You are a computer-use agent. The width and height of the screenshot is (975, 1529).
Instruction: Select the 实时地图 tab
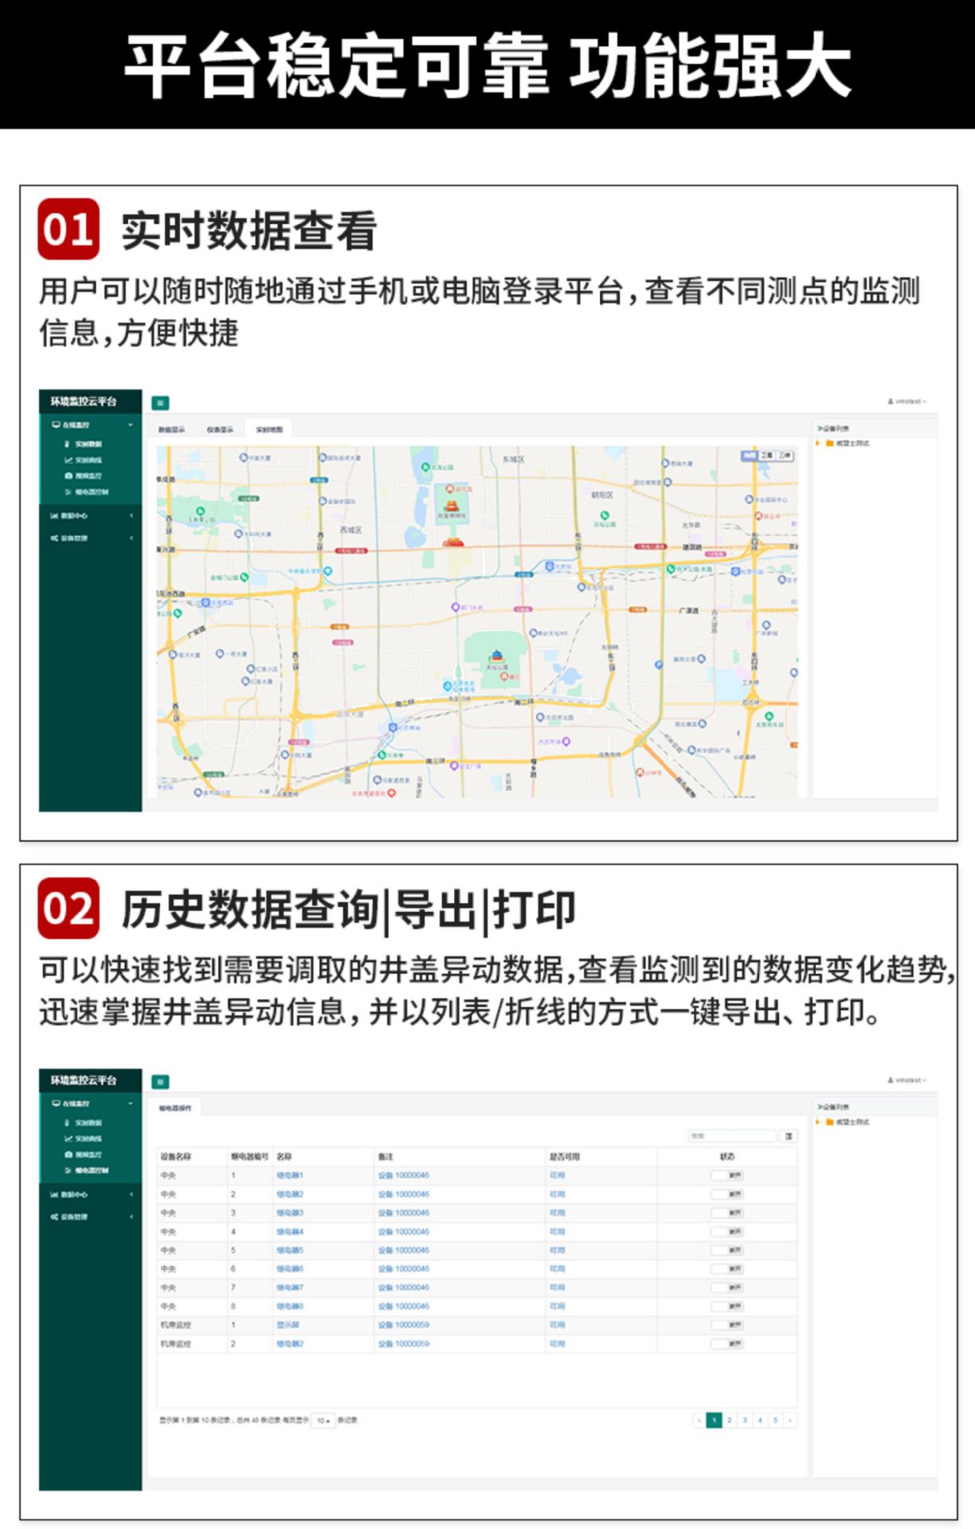(x=269, y=430)
